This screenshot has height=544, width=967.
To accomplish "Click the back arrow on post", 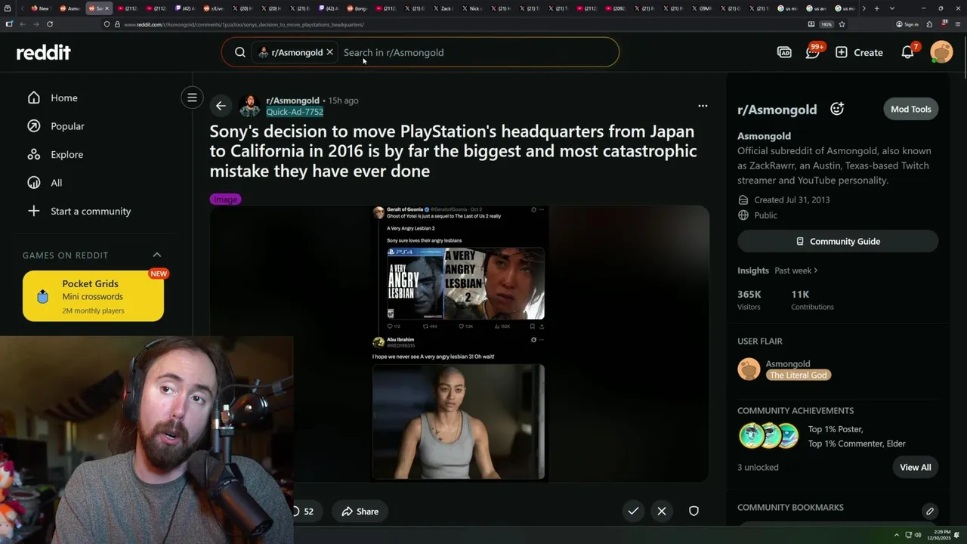I will pyautogui.click(x=221, y=106).
